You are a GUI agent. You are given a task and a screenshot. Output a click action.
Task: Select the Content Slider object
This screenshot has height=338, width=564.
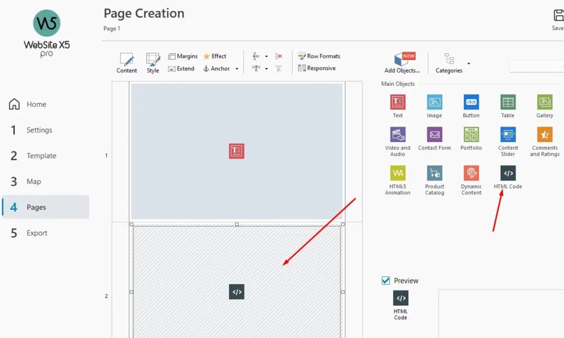coord(508,141)
